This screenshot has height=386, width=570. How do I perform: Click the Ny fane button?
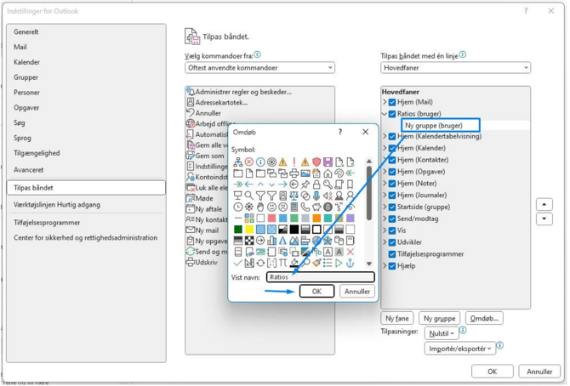(x=397, y=318)
